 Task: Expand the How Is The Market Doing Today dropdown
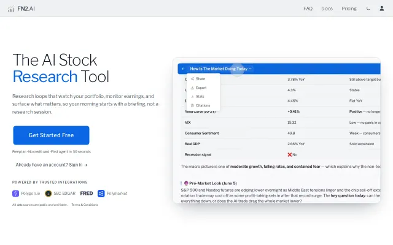(x=220, y=69)
